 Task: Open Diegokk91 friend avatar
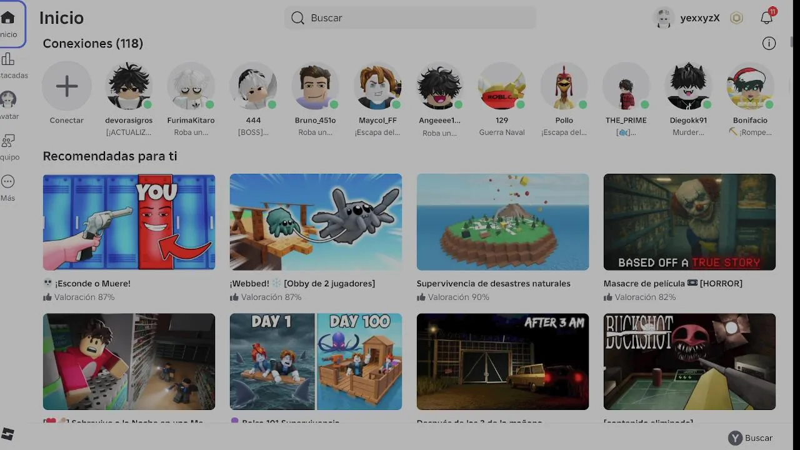pyautogui.click(x=688, y=86)
